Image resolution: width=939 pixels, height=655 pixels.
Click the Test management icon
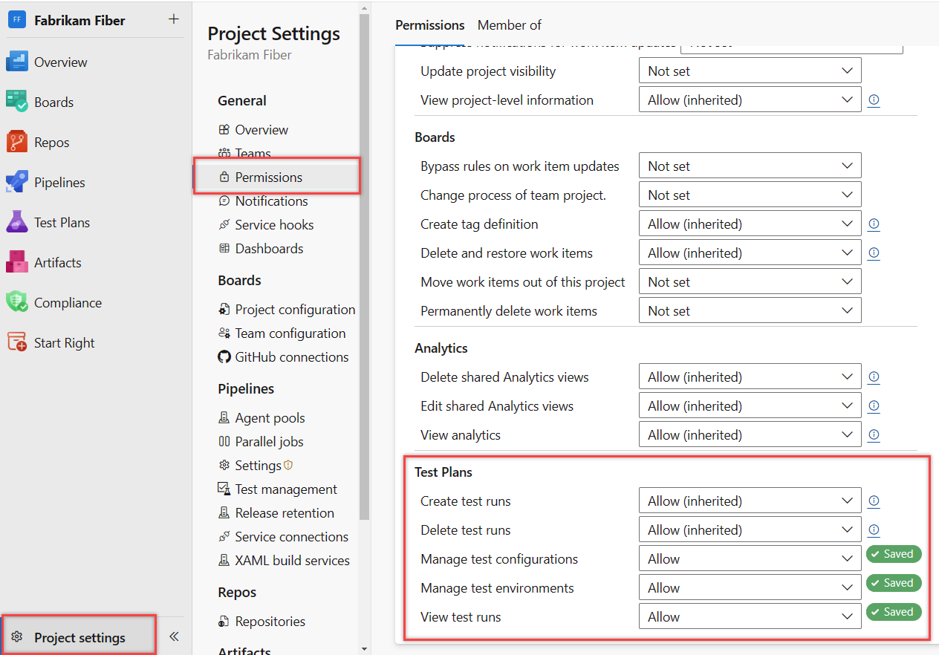coord(224,489)
